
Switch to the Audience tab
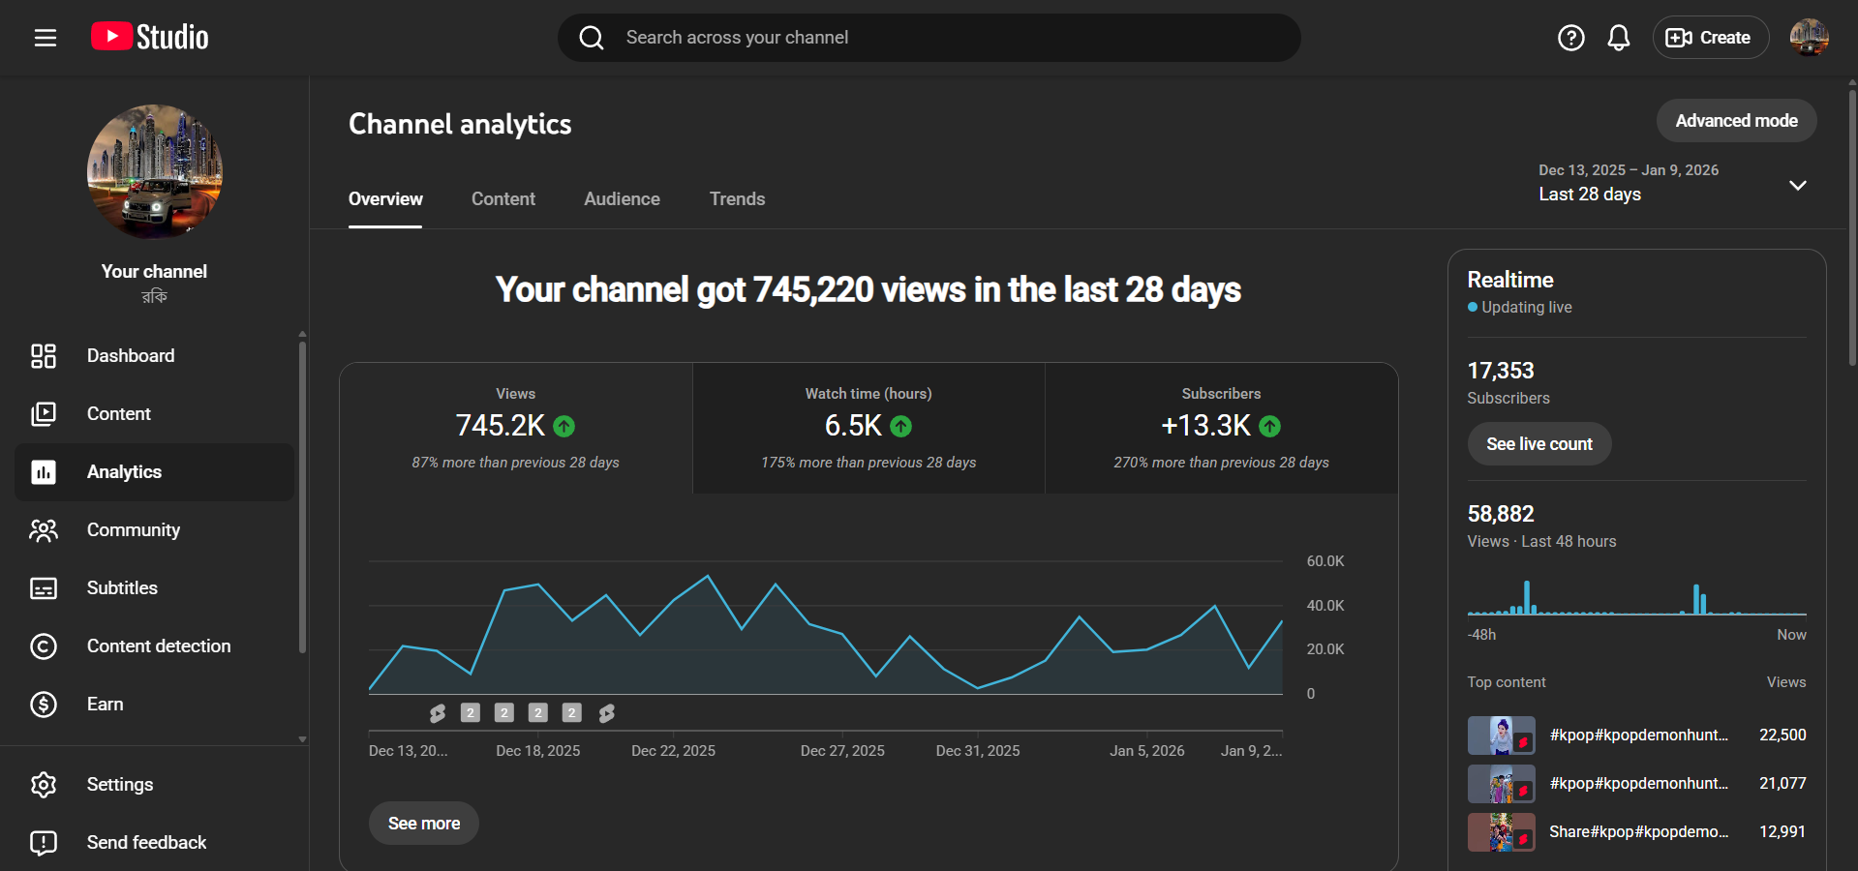point(622,198)
